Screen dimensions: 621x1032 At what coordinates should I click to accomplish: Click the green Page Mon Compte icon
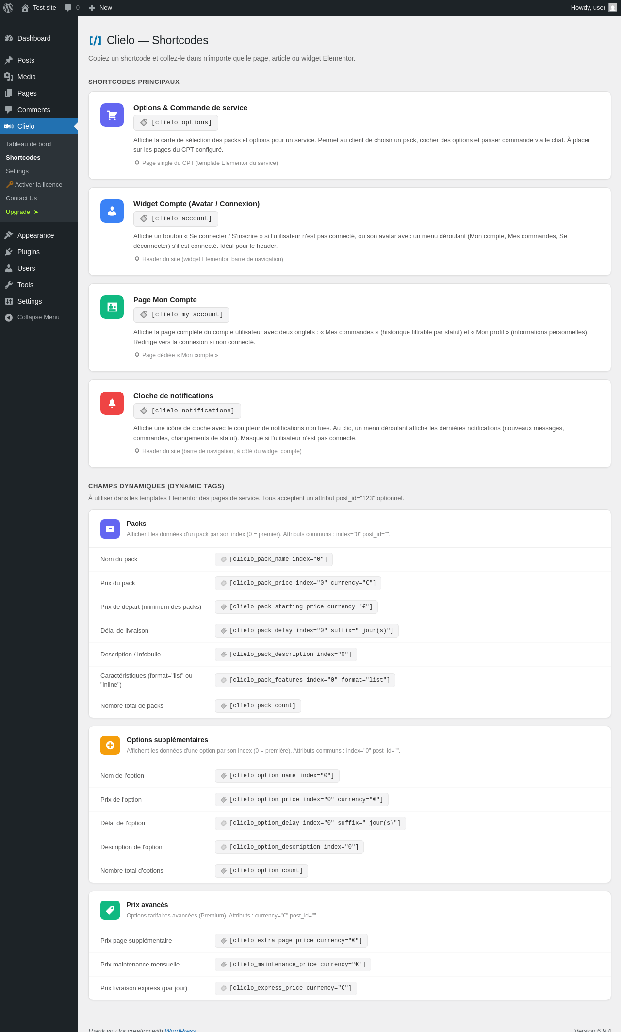[112, 307]
